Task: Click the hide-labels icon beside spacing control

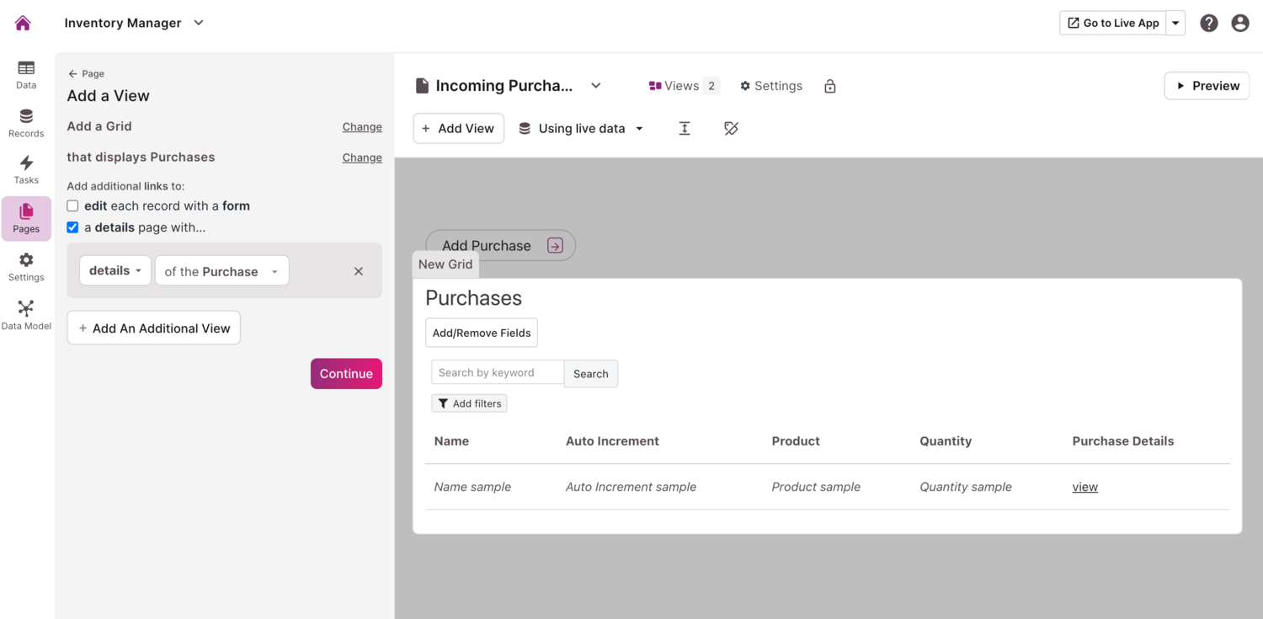Action: coord(730,128)
